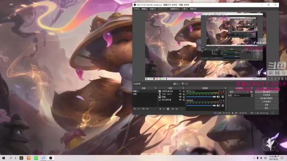
Task: Toggle lock on 文本 (GDI+) source
Action: tap(184, 94)
